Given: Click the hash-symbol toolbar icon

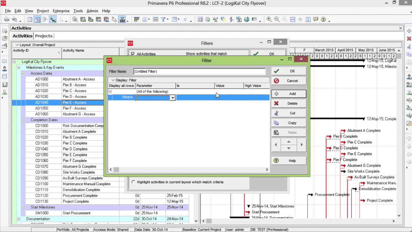Looking at the screenshot, I should pos(185,19).
